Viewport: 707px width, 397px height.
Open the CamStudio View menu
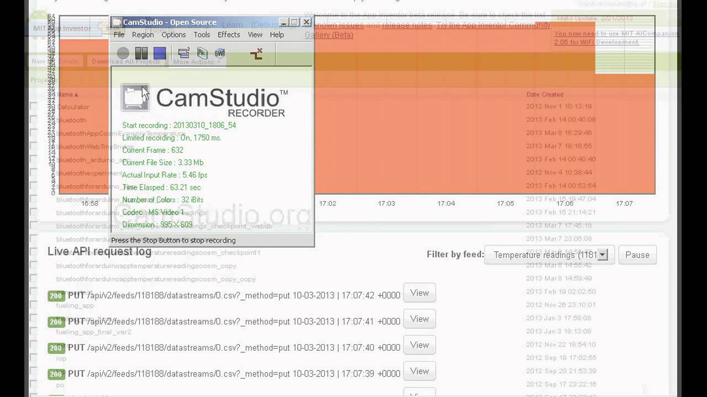[255, 35]
